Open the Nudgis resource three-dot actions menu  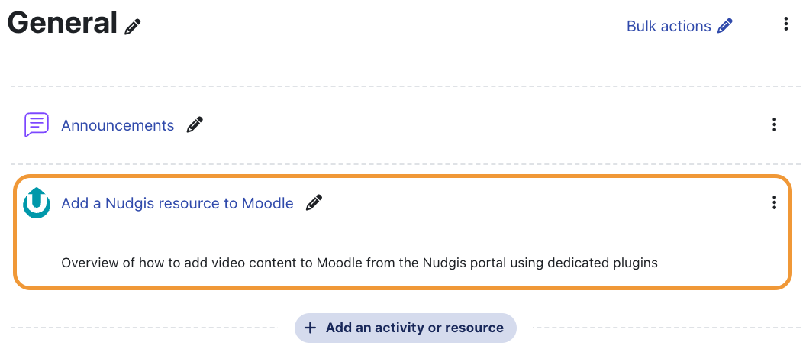pos(774,202)
